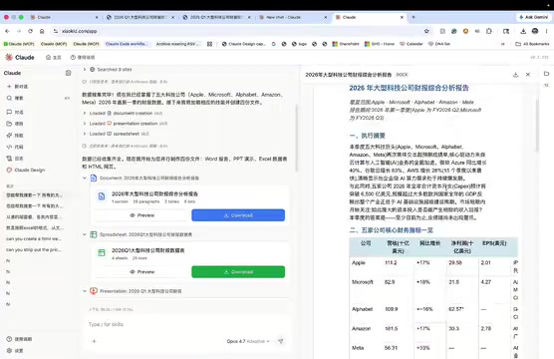This screenshot has width=554, height=359.
Task: Click the Amazon row in the preview table
Action: pyautogui.click(x=433, y=332)
